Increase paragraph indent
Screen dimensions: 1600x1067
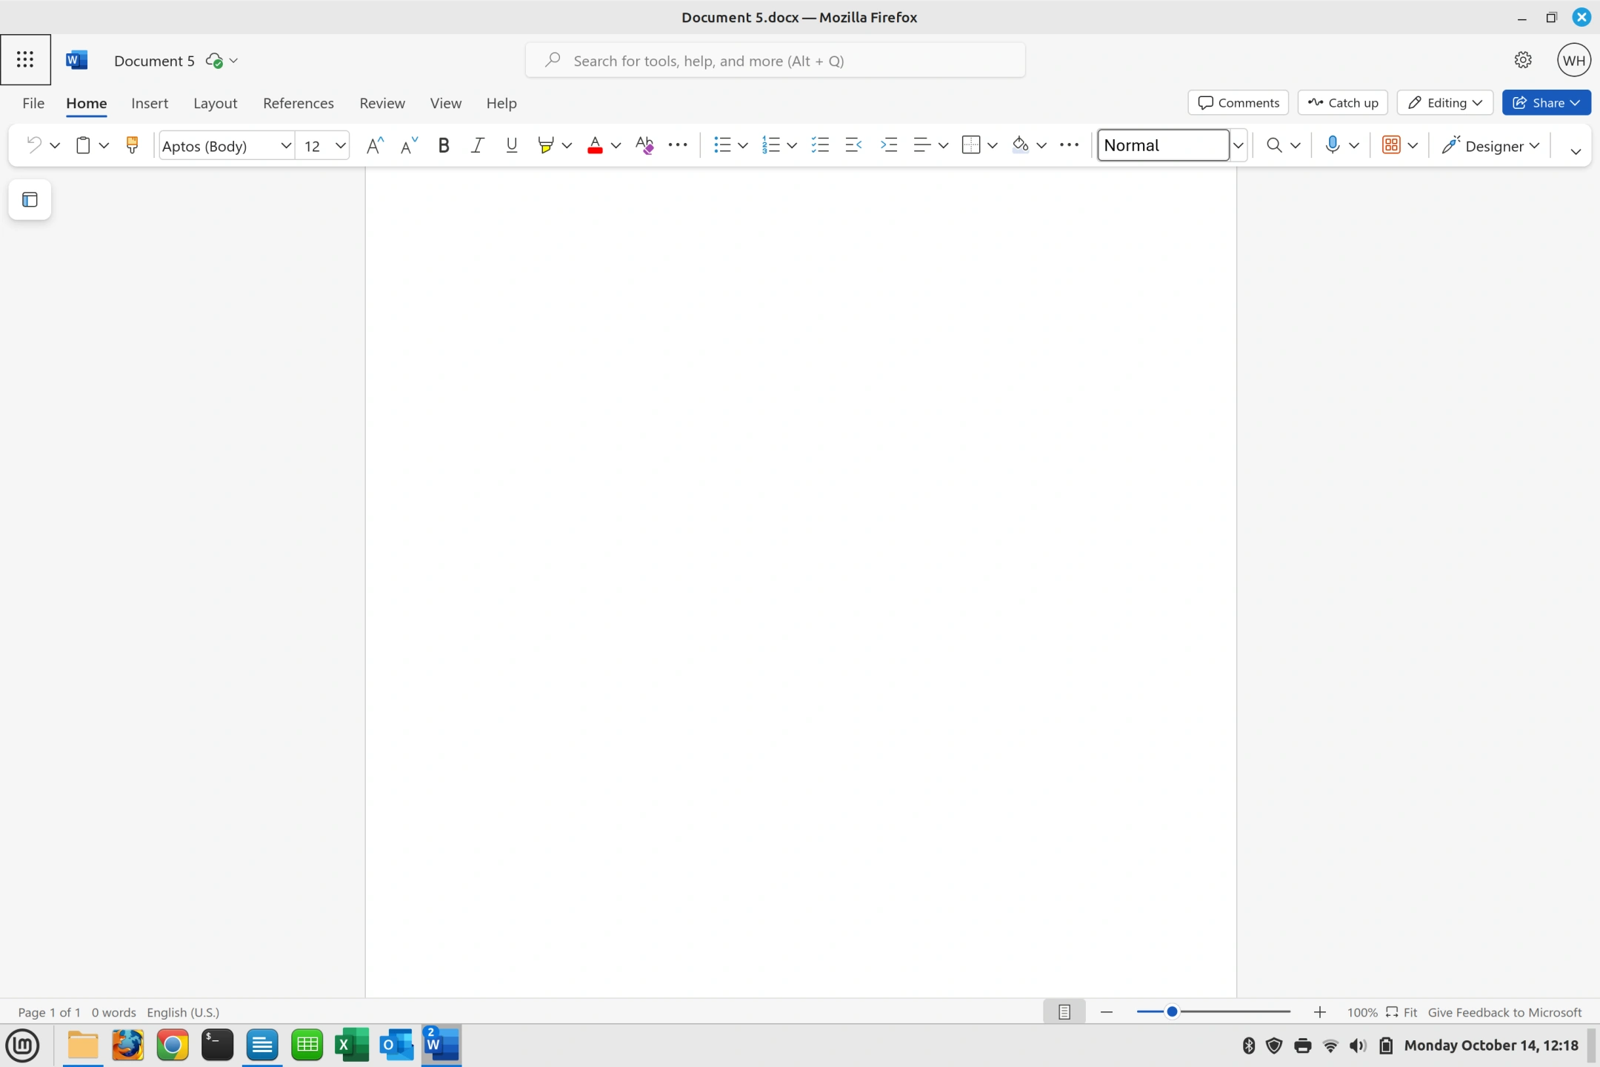coord(888,145)
